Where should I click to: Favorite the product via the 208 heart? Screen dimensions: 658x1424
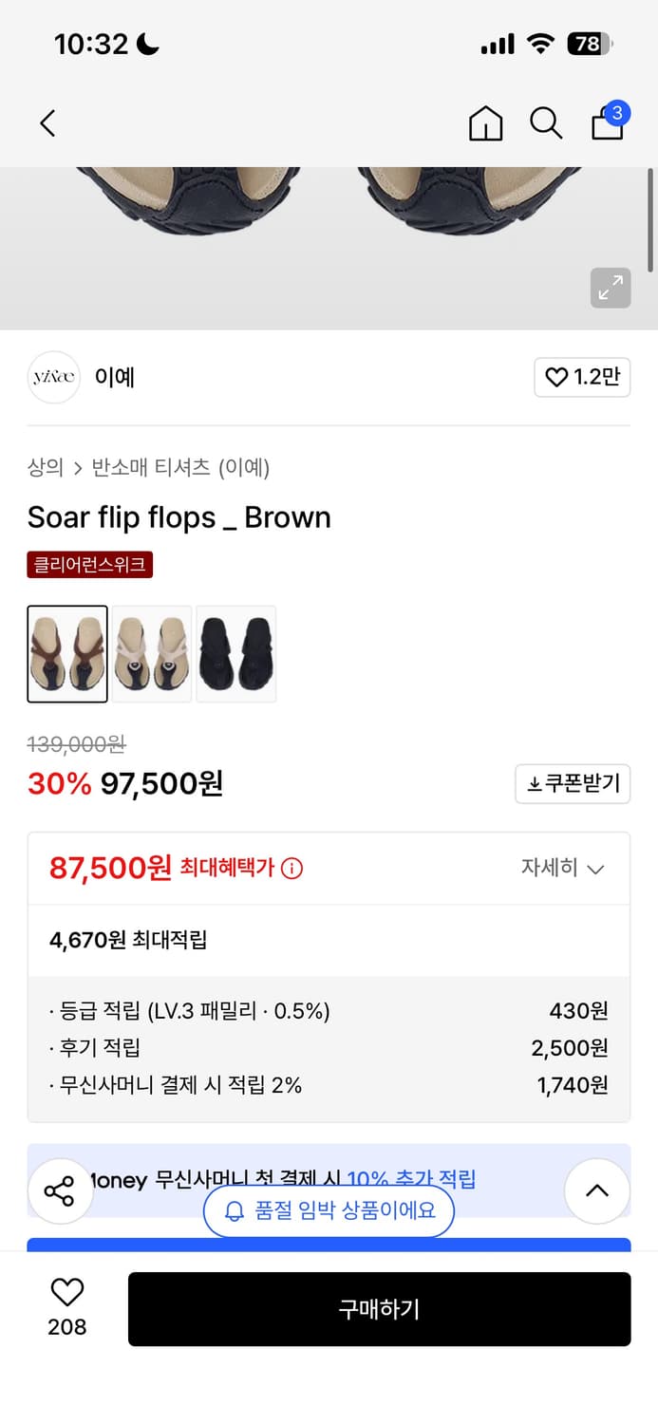pyautogui.click(x=65, y=1296)
